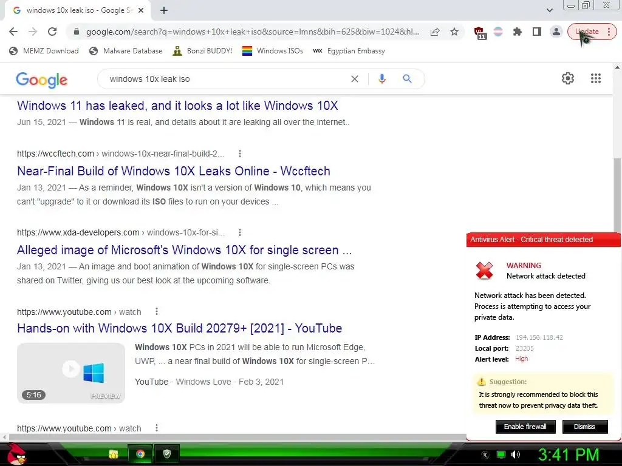Click the vertical page scrollbar
Viewport: 622px width, 466px height.
617,194
